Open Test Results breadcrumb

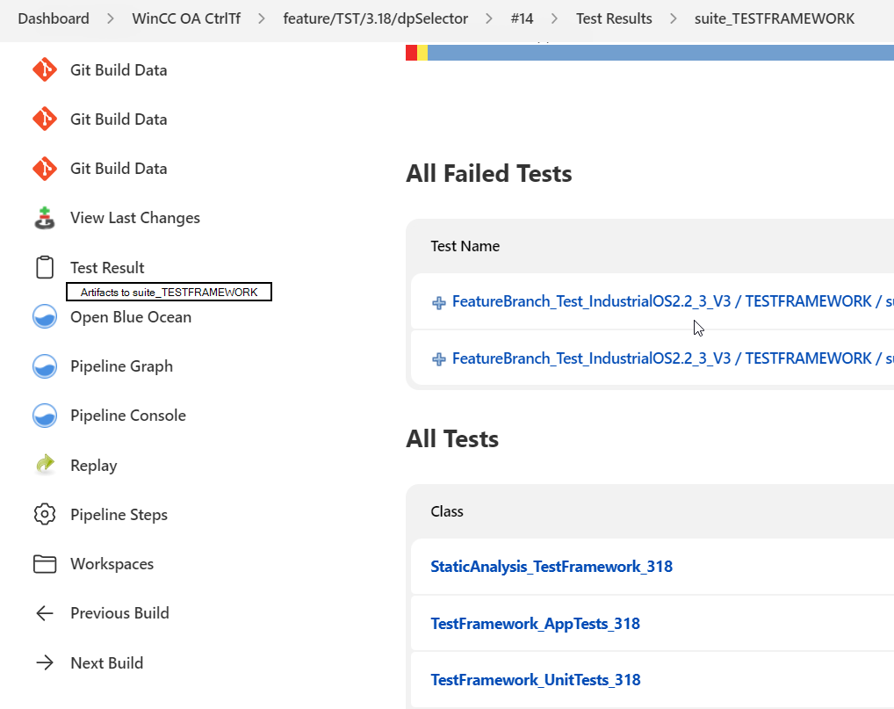point(614,18)
